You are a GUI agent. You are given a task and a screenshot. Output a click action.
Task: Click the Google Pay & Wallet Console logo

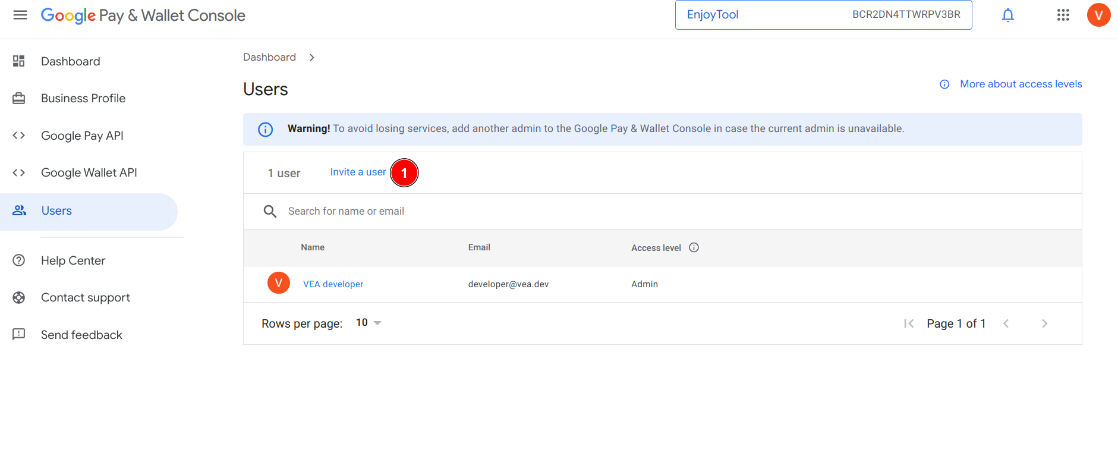click(143, 15)
